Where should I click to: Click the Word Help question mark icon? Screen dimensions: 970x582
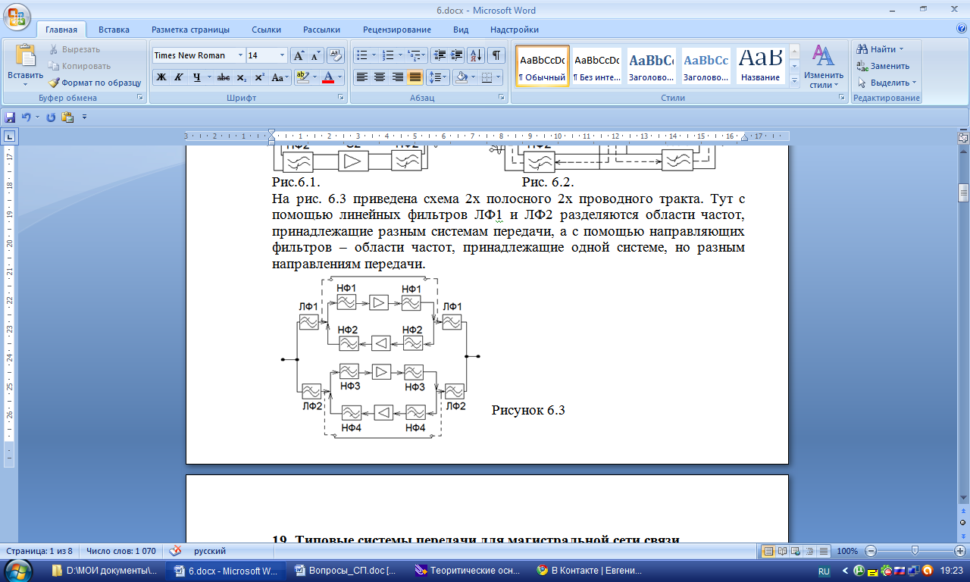[962, 29]
